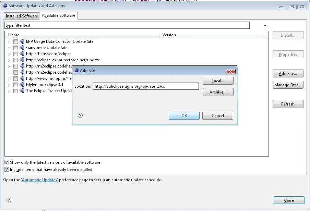Check the Mylyn for Eclipse 3.4 checkbox

(x=16, y=85)
